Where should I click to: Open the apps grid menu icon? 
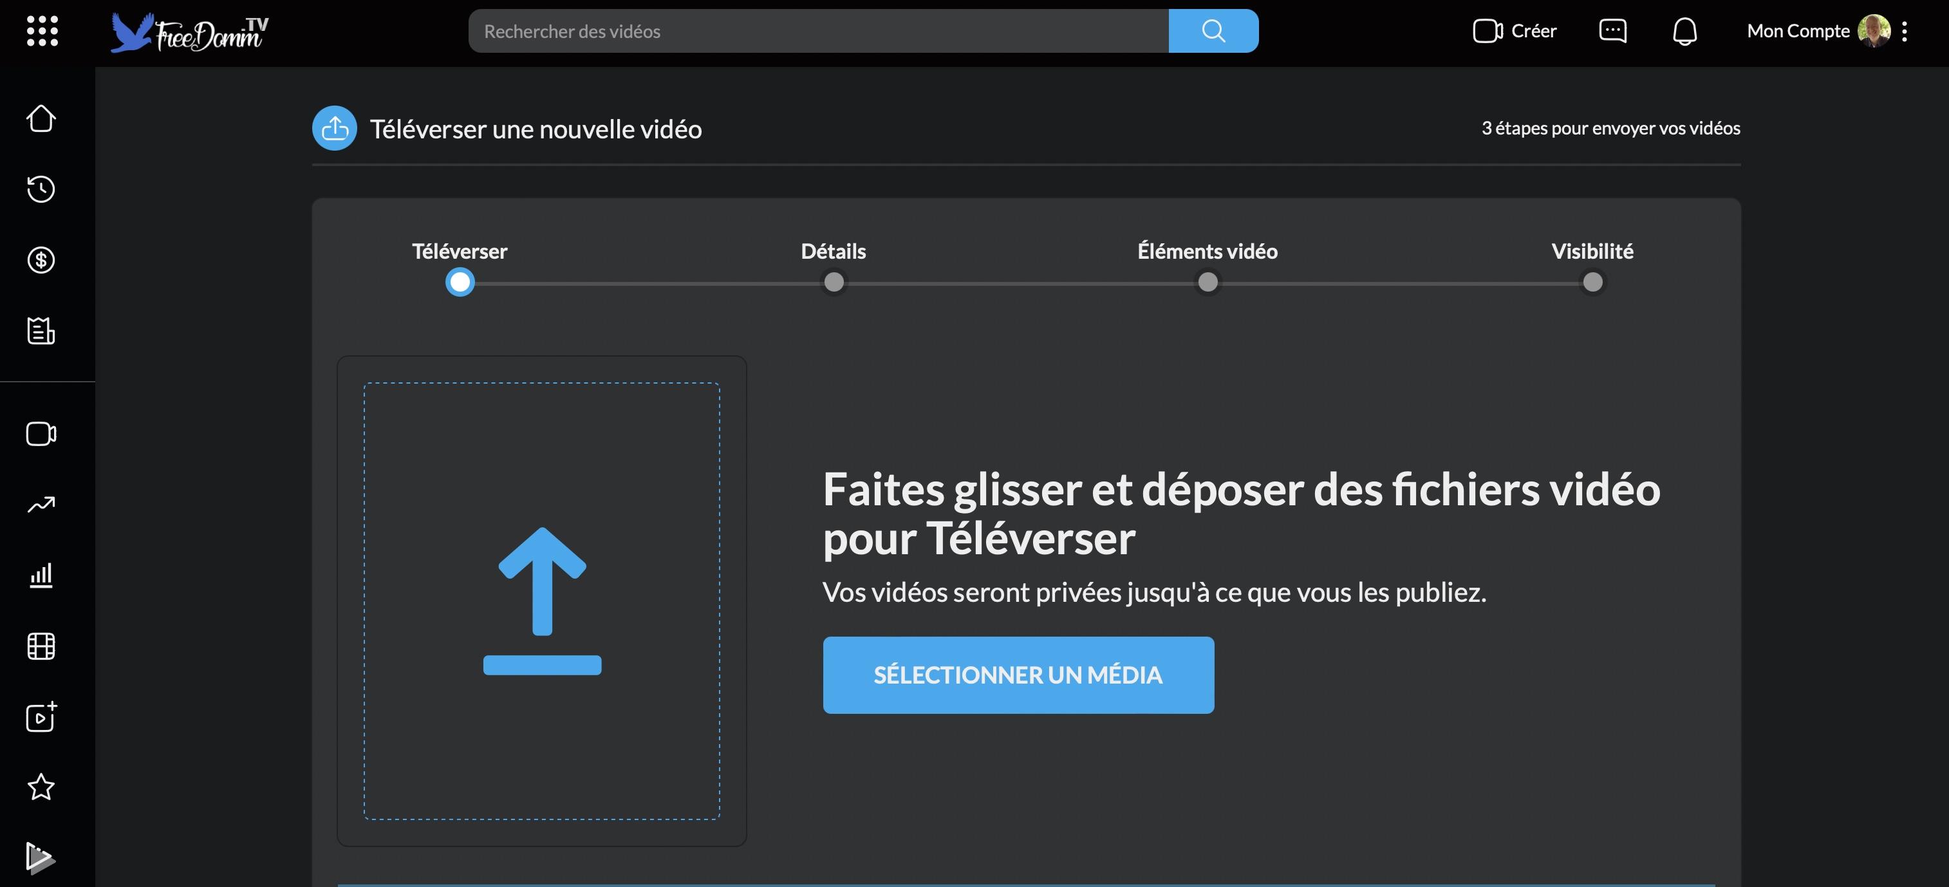pyautogui.click(x=42, y=31)
